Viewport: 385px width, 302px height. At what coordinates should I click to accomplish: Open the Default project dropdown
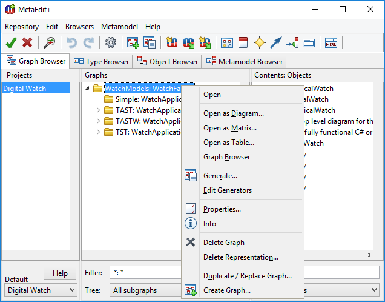coord(41,290)
